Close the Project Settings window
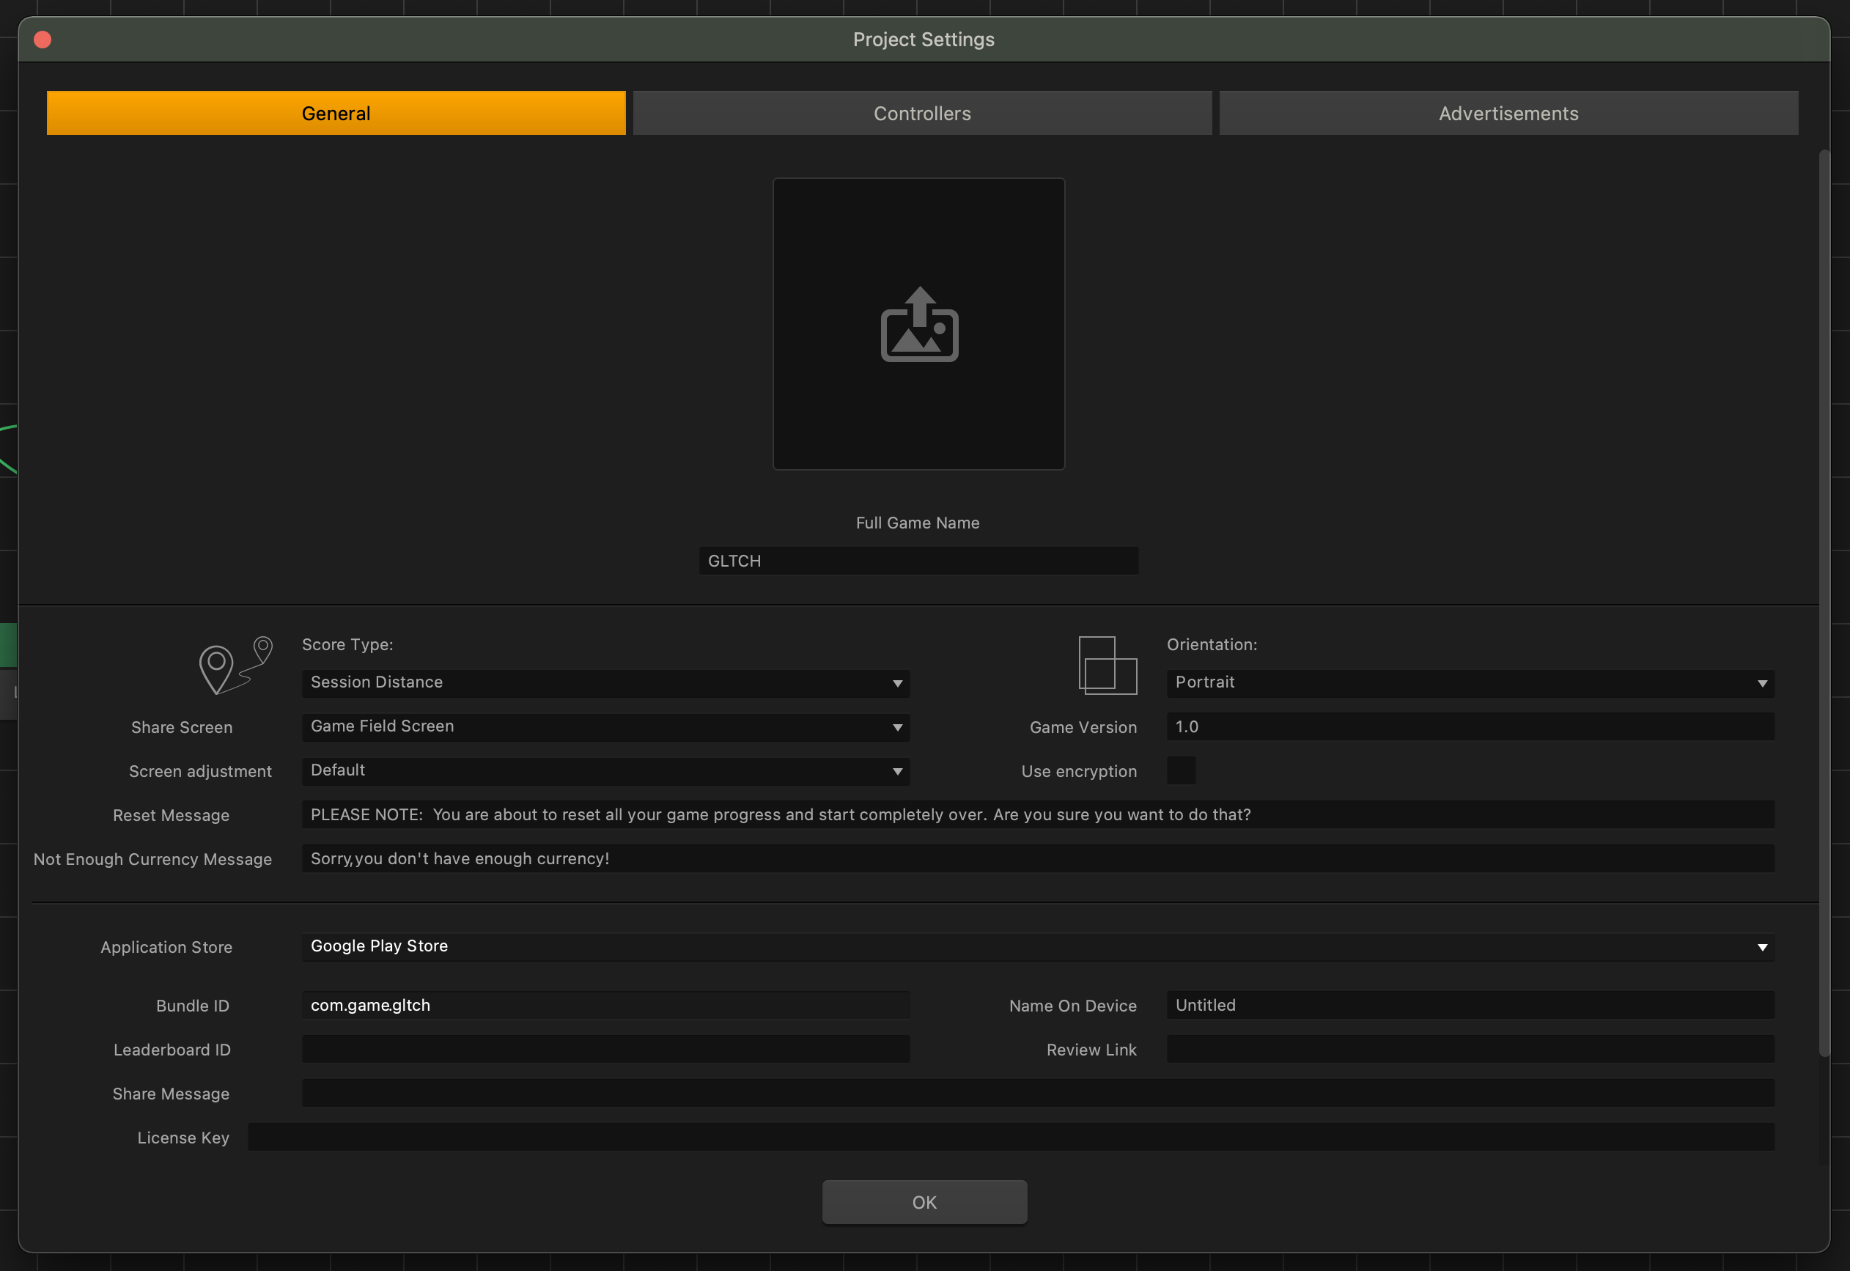Image resolution: width=1850 pixels, height=1271 pixels. point(43,39)
